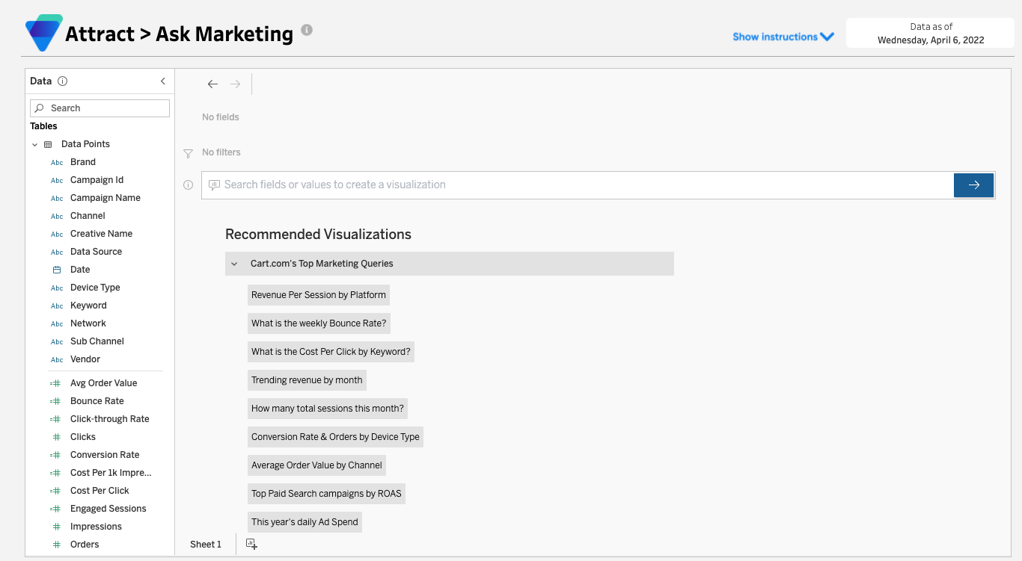Open the Show instructions dropdown
This screenshot has height=561, width=1022.
[783, 36]
